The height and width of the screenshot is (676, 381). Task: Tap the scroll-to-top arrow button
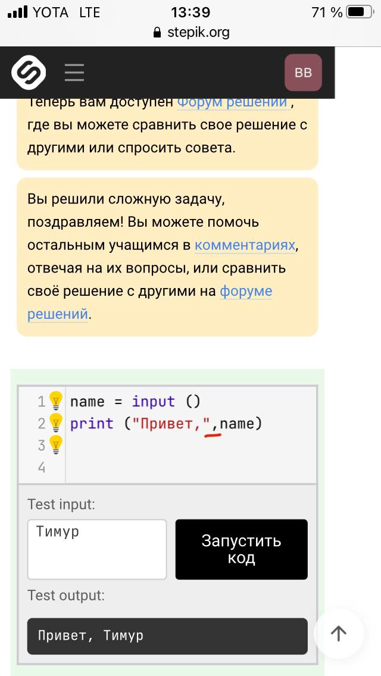point(338,633)
